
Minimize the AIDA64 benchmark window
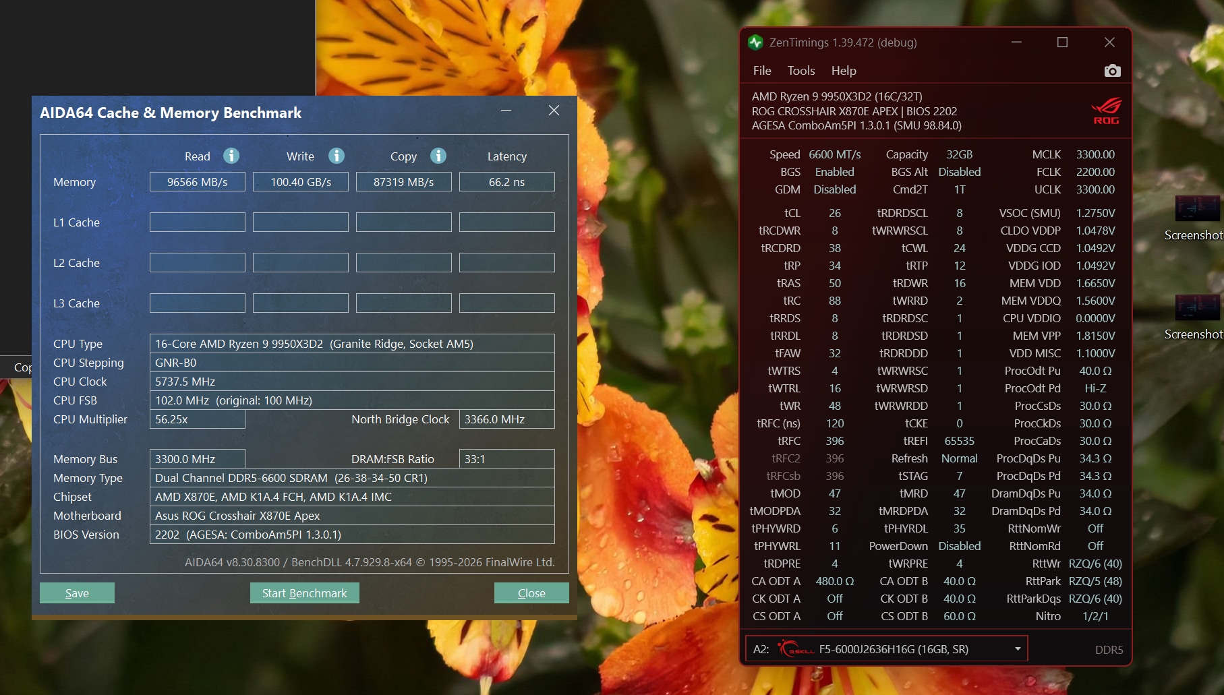(x=506, y=111)
